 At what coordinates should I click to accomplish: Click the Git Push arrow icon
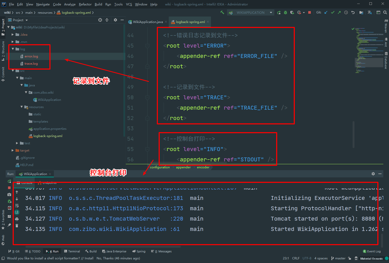pos(339,12)
